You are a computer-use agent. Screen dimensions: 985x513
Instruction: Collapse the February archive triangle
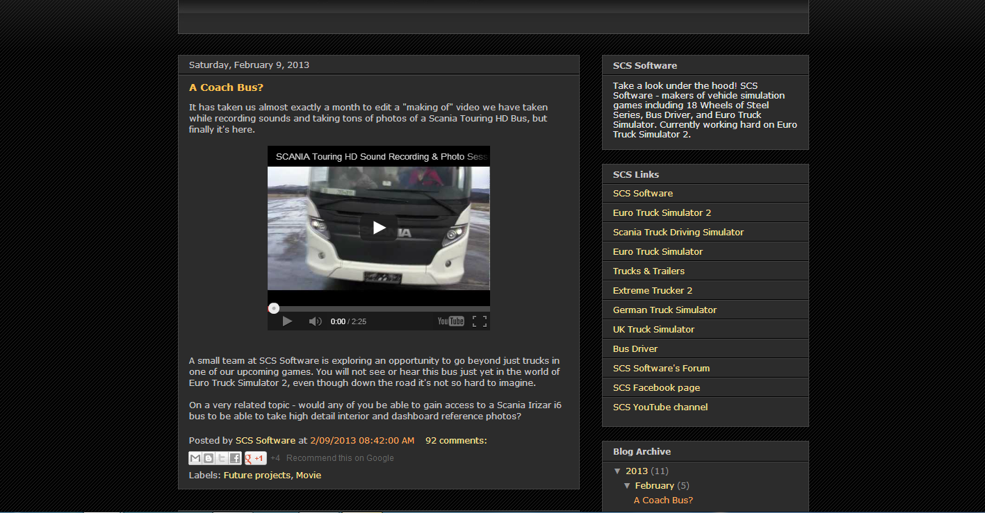click(x=628, y=485)
